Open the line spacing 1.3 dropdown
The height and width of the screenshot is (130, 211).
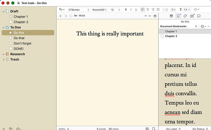pyautogui.click(x=187, y=9)
